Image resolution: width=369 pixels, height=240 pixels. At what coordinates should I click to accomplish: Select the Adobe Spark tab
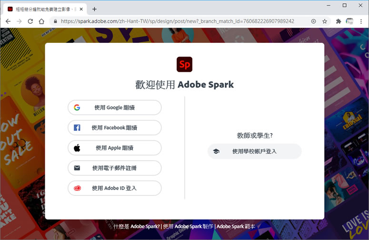[x=45, y=9]
